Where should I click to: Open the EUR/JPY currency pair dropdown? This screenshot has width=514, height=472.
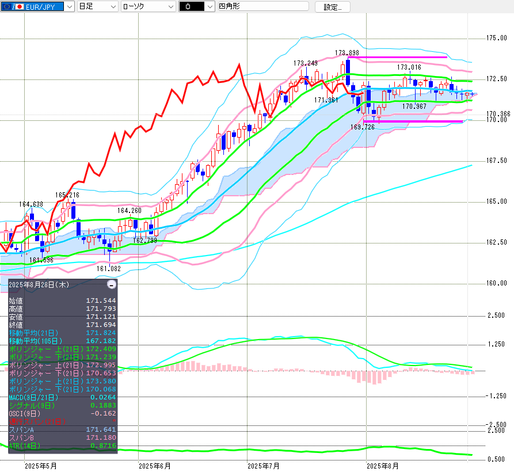(37, 6)
